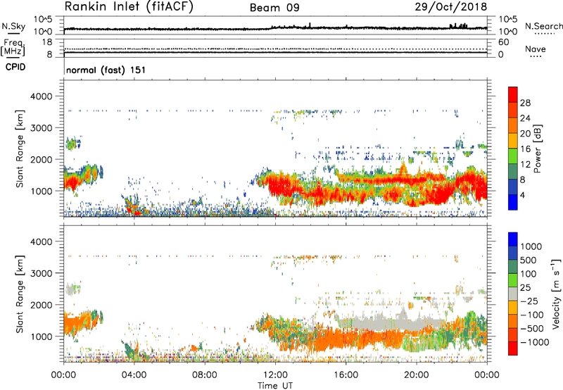Click the 'Power [dB]' colorbar label
The height and width of the screenshot is (390, 563).
538,149
